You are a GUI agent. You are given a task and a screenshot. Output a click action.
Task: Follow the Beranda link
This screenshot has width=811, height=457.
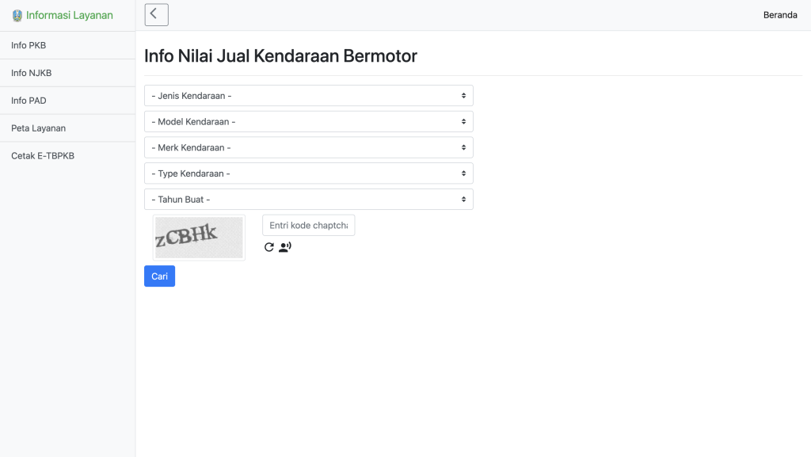(x=780, y=15)
